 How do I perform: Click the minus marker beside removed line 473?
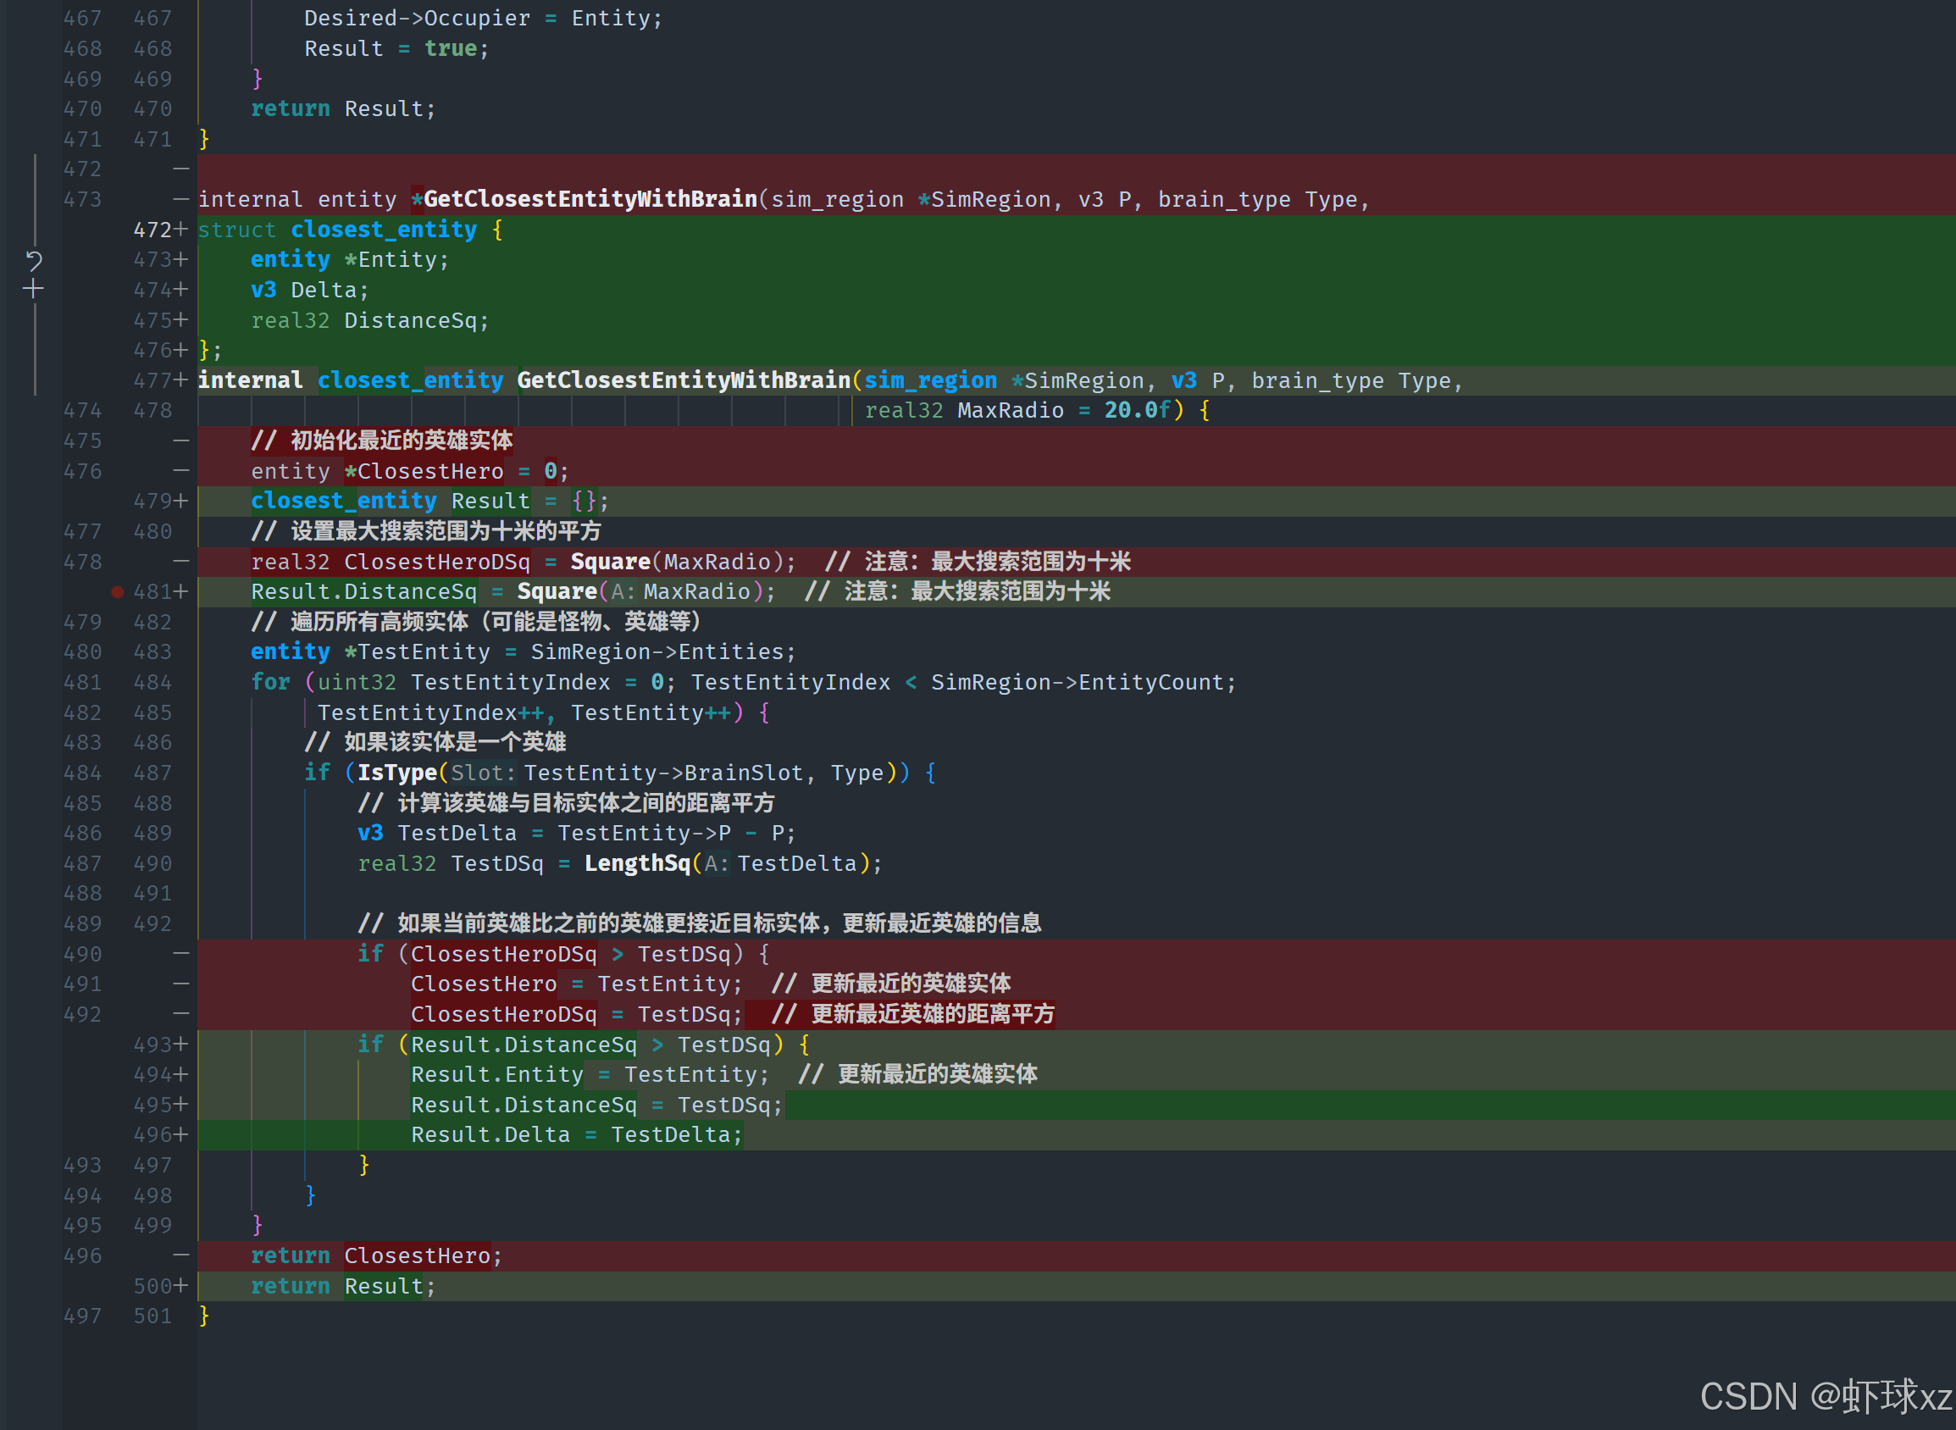[181, 199]
